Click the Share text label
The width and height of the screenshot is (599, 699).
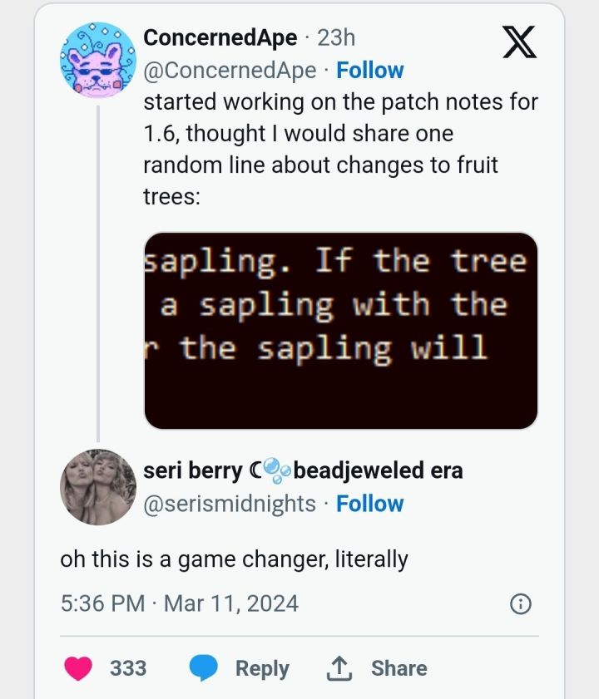pos(399,668)
